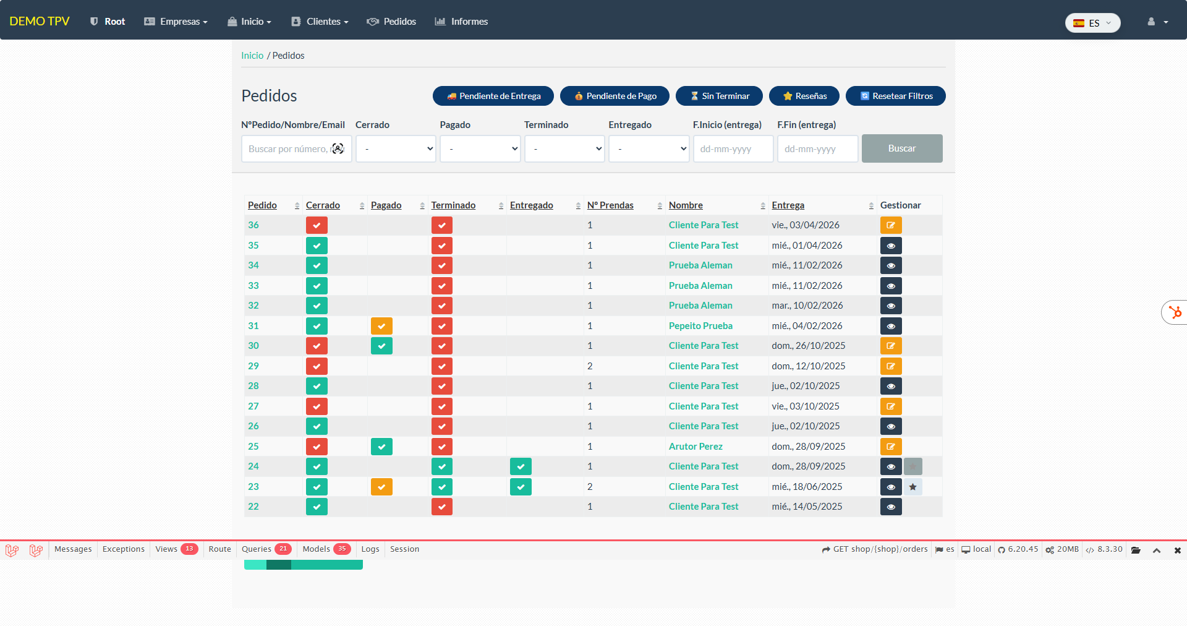Click the Pendiente de Pago filter button
The image size is (1187, 626).
pos(615,96)
